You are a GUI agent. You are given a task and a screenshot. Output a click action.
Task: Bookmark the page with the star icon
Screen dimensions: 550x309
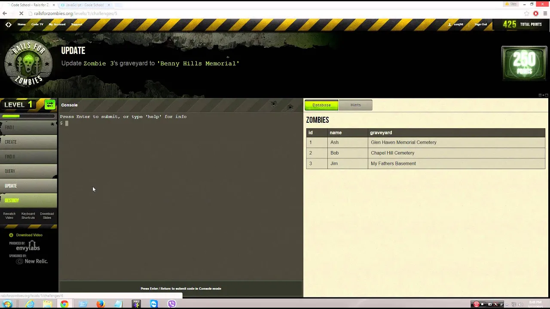click(x=527, y=13)
